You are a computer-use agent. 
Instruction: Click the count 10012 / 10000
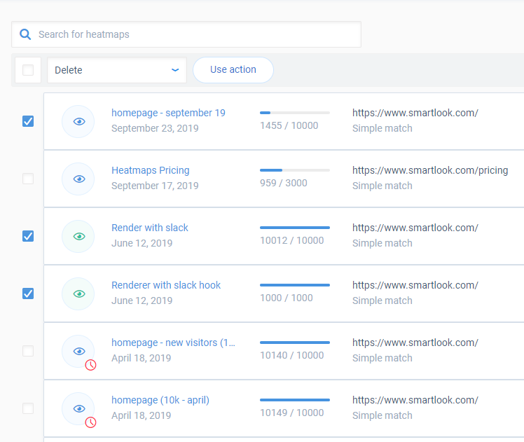[291, 240]
